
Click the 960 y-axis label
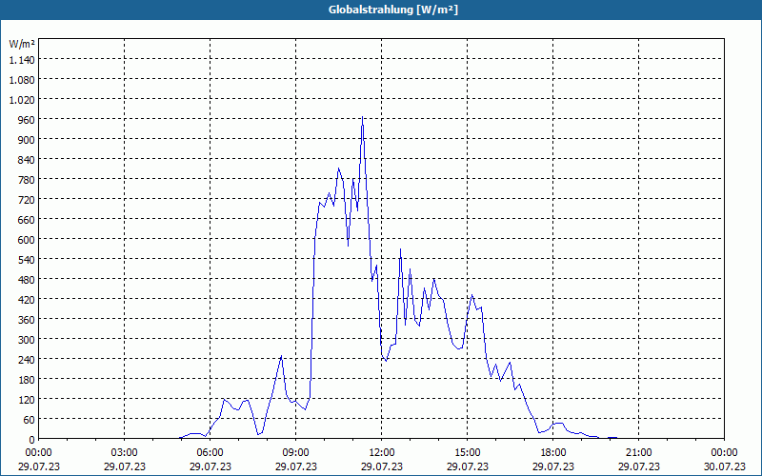(x=27, y=120)
